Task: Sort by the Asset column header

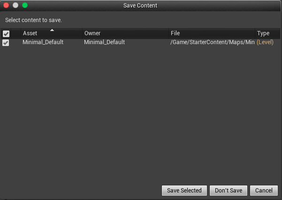Action: [x=30, y=34]
